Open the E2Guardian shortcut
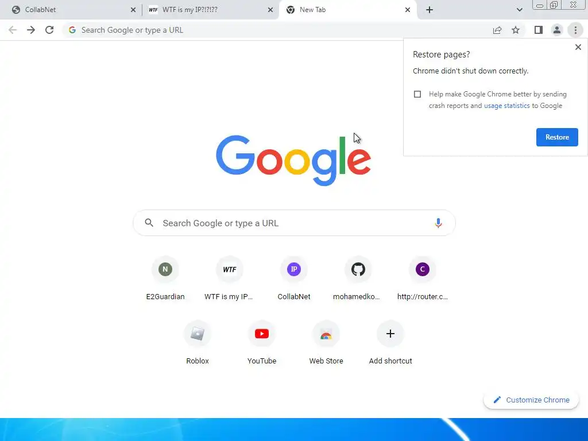The width and height of the screenshot is (588, 441). [165, 279]
